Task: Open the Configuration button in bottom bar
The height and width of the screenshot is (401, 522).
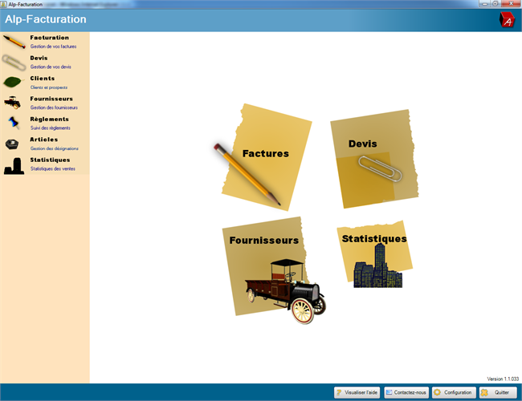Action: coord(453,392)
